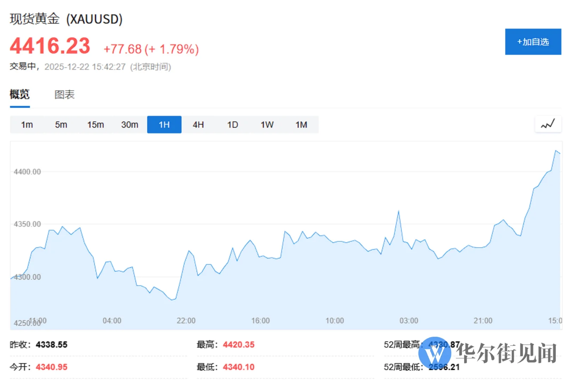Viewport: 567px width, 380px height.
Task: Show the 1M monthly chart
Action: pyautogui.click(x=301, y=125)
